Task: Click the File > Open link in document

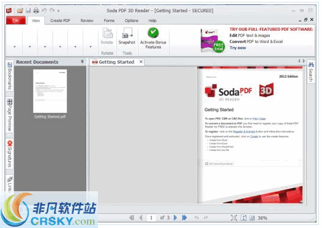Action: 260,119
